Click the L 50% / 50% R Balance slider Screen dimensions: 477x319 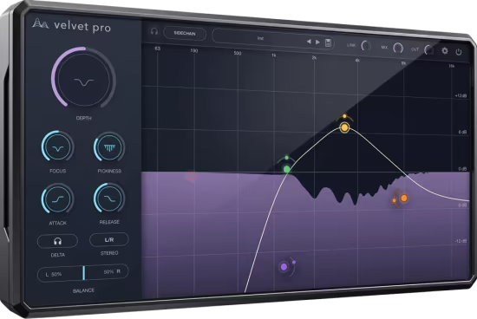(83, 273)
